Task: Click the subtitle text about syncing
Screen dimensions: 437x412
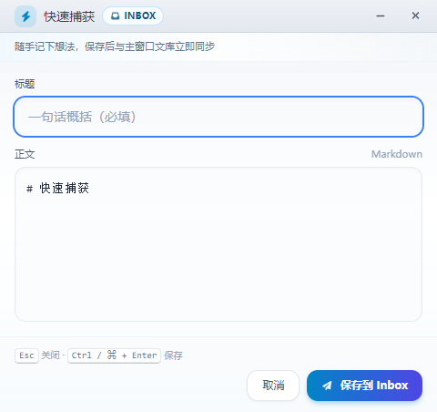Action: pyautogui.click(x=115, y=46)
